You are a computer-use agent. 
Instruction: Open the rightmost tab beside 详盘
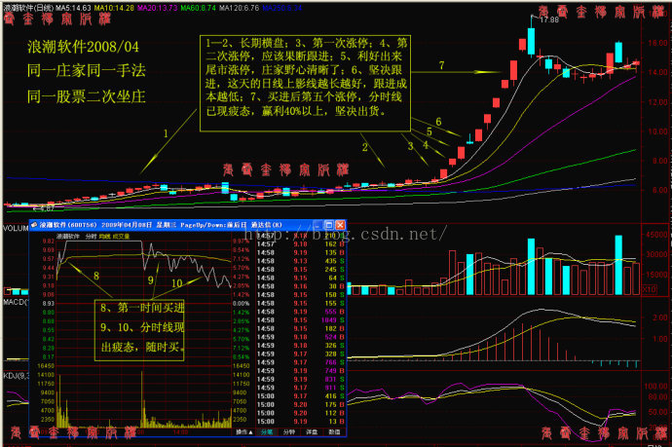(x=334, y=432)
